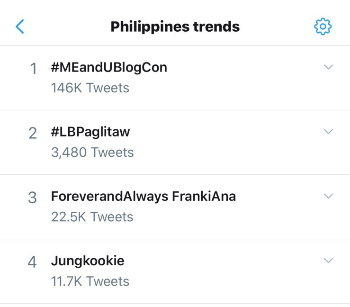Tap rank number 4 beside Jungkookie
The image size is (350, 307).
[x=32, y=262]
